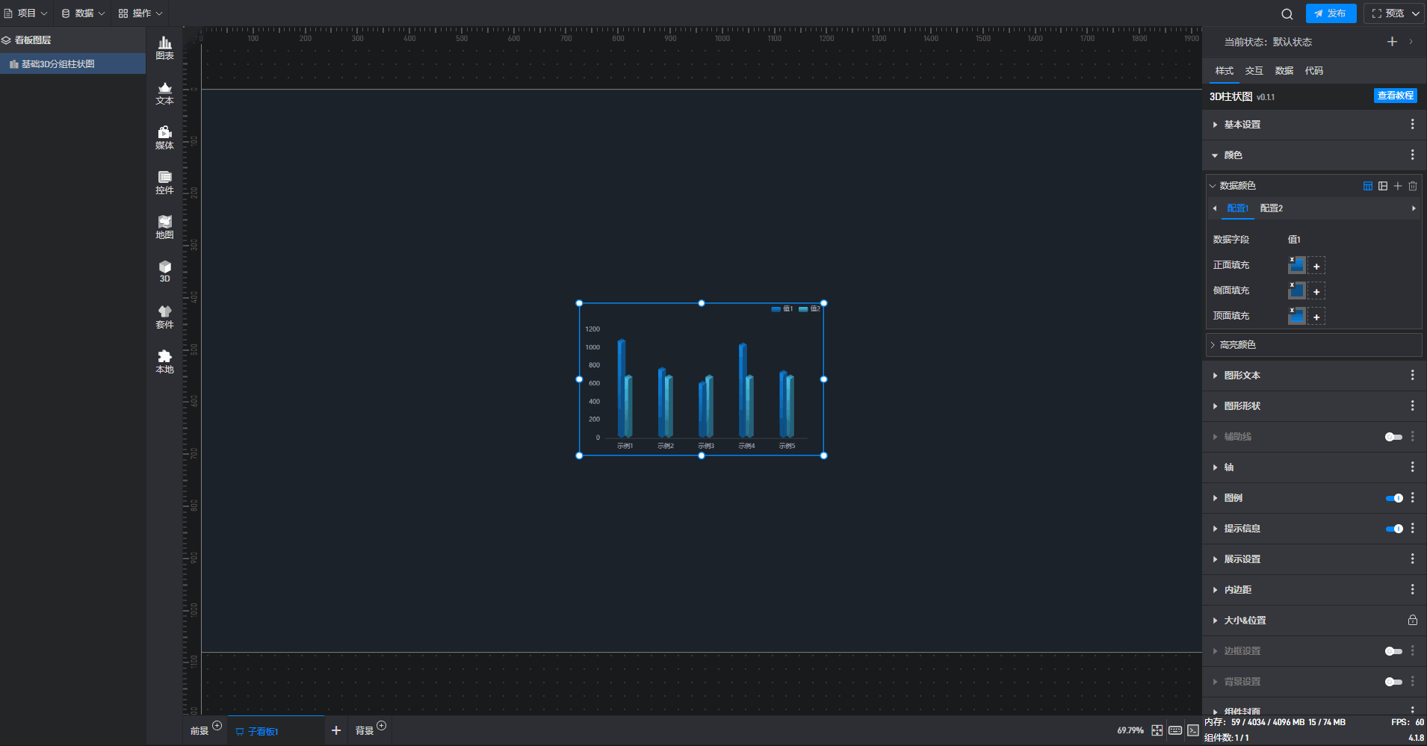
Task: Click the 正面填充 color swatch
Action: (x=1296, y=266)
